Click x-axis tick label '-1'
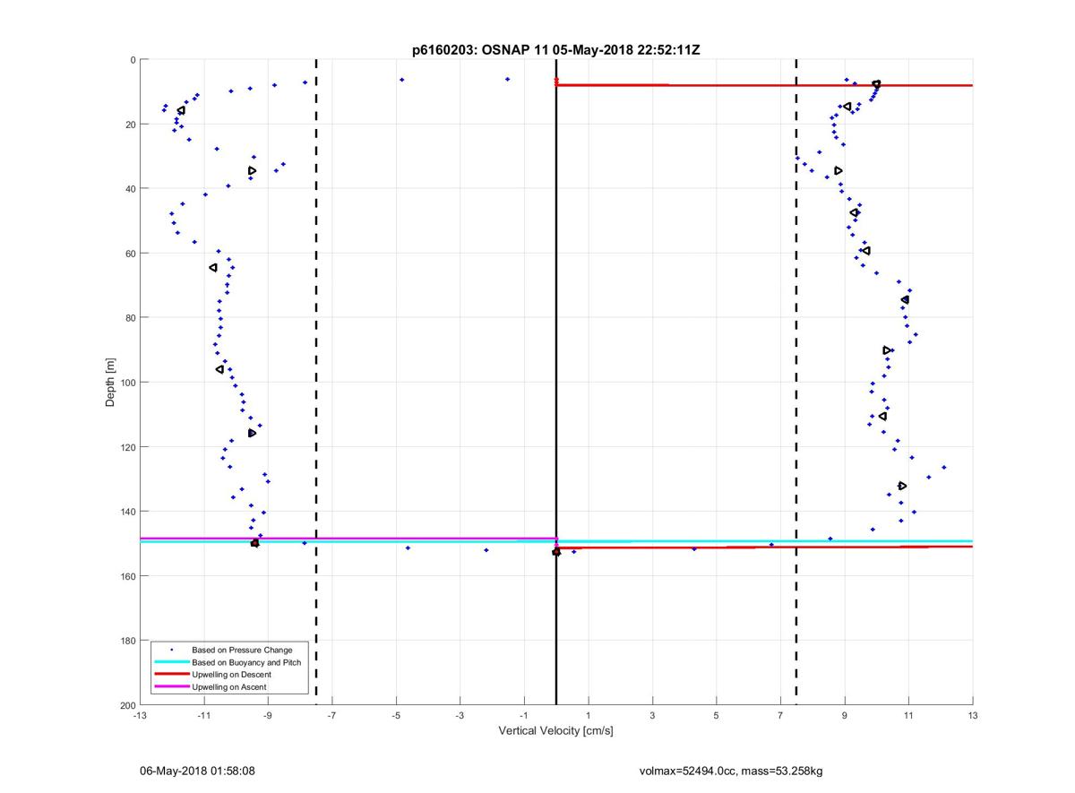1075x793 pixels. (x=524, y=716)
